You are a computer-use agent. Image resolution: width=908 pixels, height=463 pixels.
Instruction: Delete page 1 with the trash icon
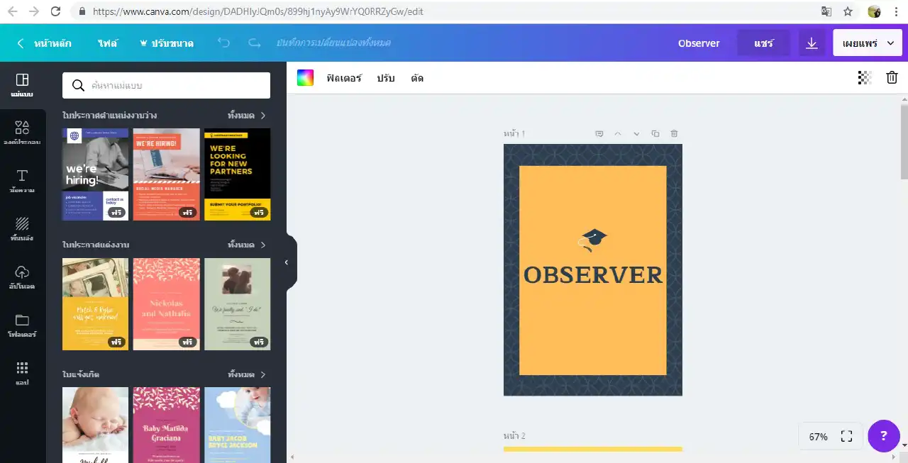click(674, 133)
